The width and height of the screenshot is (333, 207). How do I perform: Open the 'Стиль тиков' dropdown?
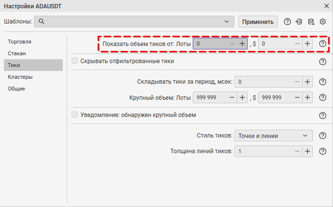click(274, 136)
